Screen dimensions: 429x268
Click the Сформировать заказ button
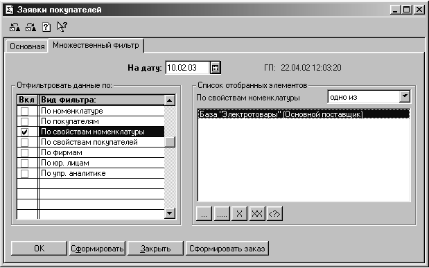click(227, 249)
